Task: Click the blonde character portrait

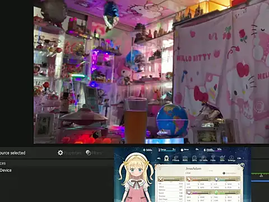Action: point(136,178)
